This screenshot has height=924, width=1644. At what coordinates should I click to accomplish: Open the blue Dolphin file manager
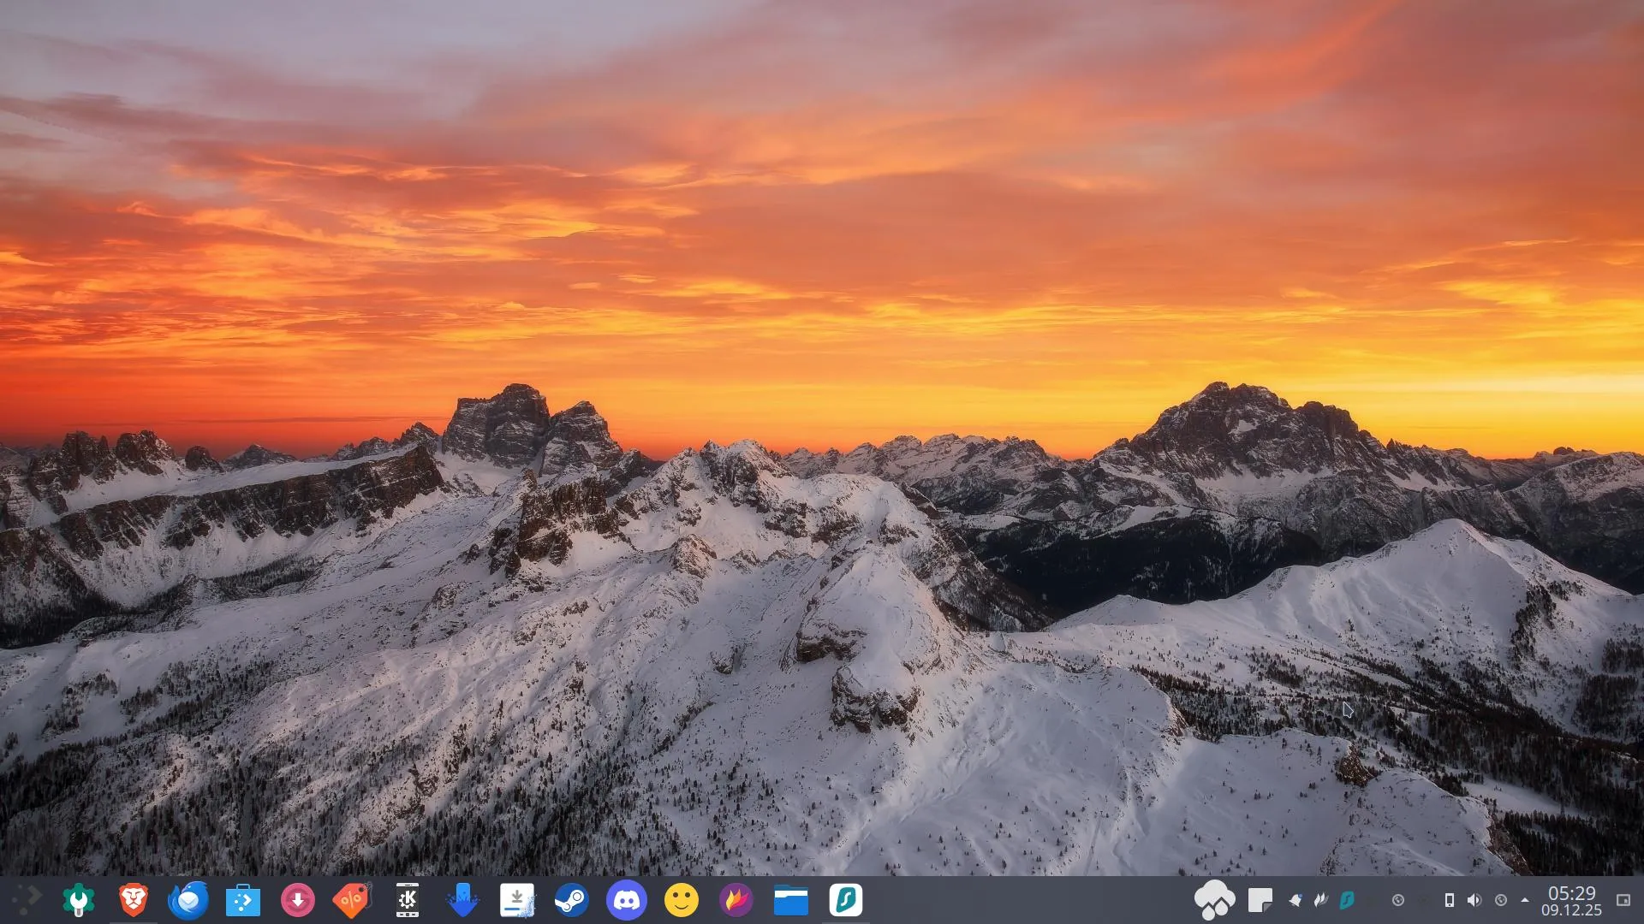coord(791,899)
